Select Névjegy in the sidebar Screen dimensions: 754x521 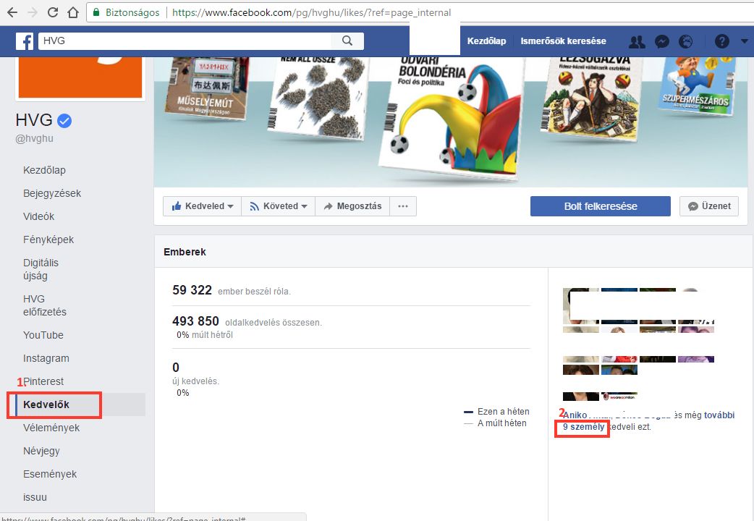(41, 451)
